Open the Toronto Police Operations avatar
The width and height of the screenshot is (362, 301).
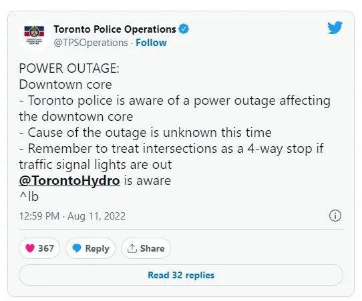[34, 35]
